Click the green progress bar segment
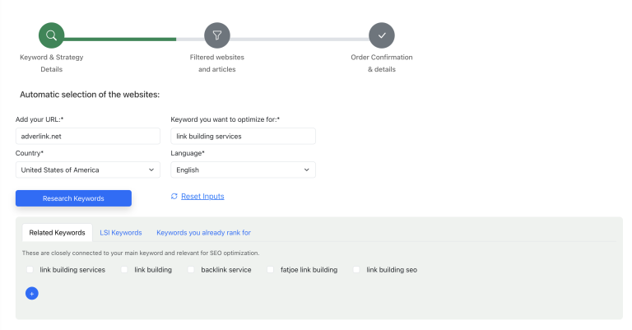This screenshot has width=632, height=330. click(119, 39)
